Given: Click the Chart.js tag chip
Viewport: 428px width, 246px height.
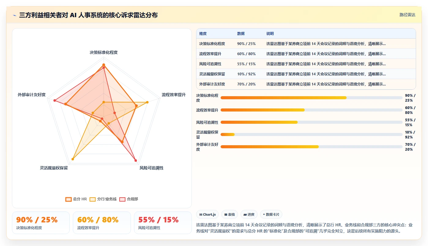Looking at the screenshot, I should [207, 214].
